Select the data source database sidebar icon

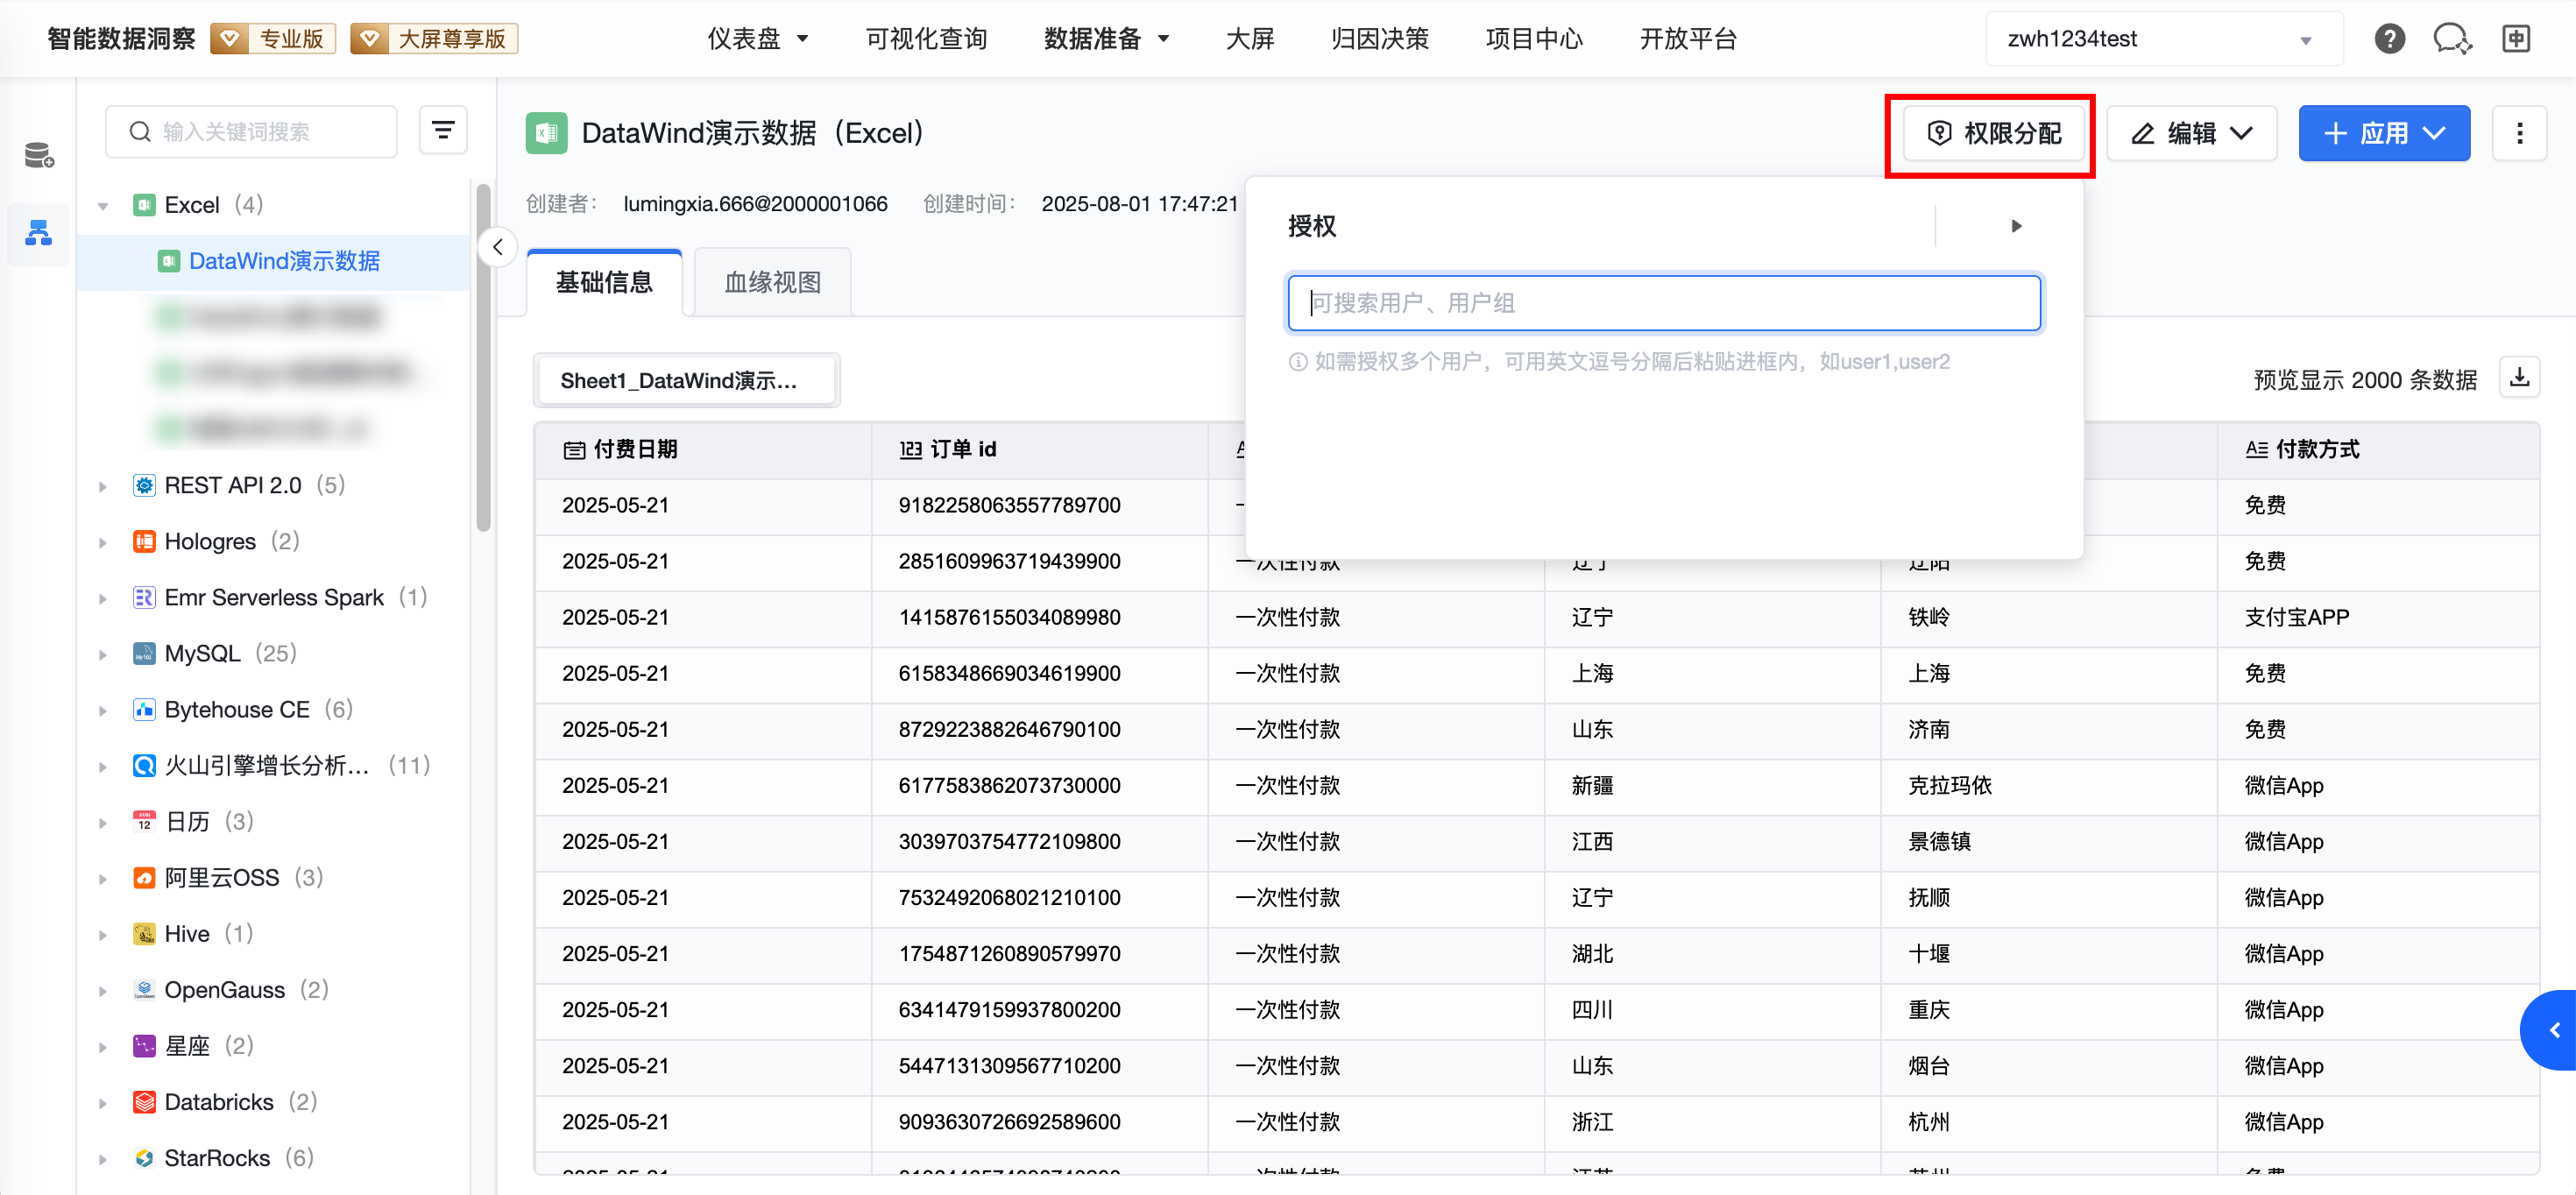click(39, 155)
